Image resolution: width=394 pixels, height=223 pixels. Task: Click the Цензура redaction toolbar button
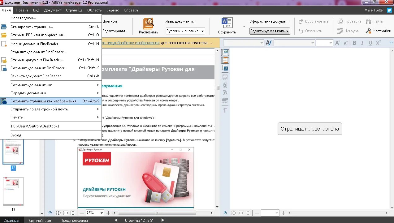tap(348, 31)
